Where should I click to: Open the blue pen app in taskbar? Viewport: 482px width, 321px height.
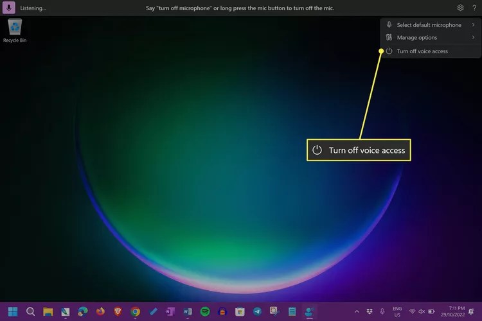tap(153, 311)
